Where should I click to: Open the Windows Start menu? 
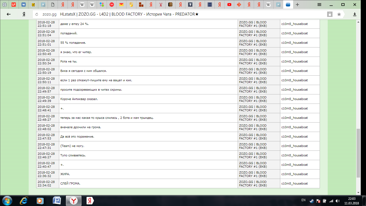coord(7,200)
